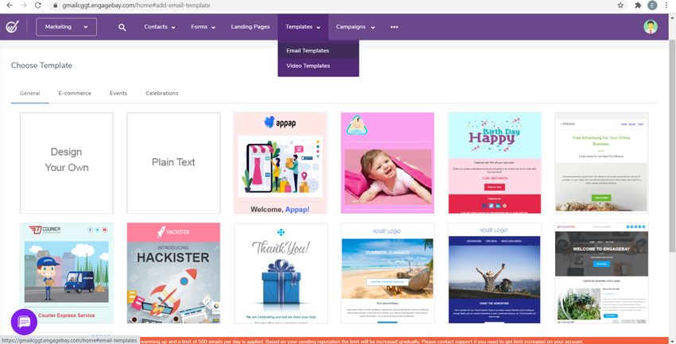Select the Start the Adventure travel template

(x=495, y=273)
